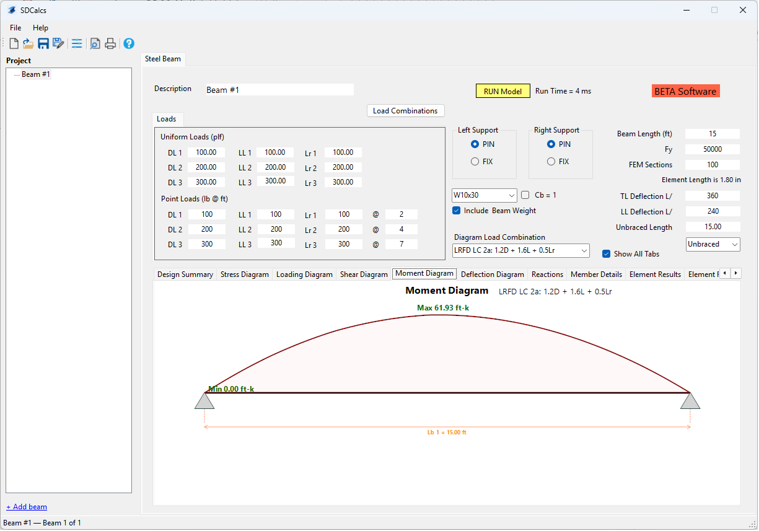This screenshot has height=531, width=759.
Task: Click point load Lr 1 field
Action: point(343,214)
